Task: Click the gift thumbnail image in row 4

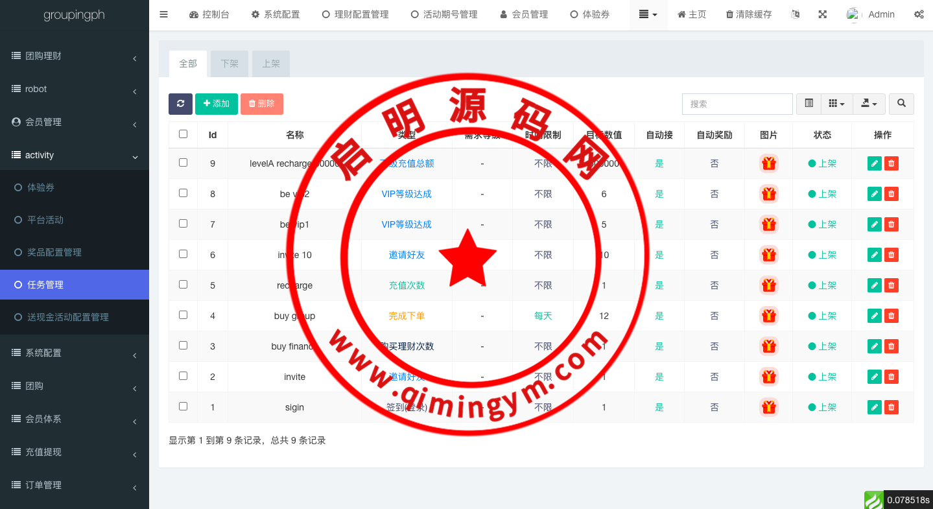Action: [768, 316]
